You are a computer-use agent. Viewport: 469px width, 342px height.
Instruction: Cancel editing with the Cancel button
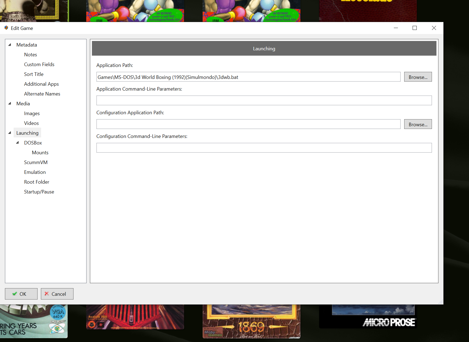pyautogui.click(x=57, y=294)
